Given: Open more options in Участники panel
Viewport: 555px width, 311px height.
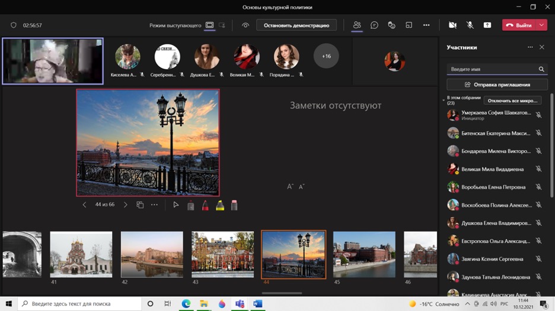Looking at the screenshot, I should pos(530,47).
